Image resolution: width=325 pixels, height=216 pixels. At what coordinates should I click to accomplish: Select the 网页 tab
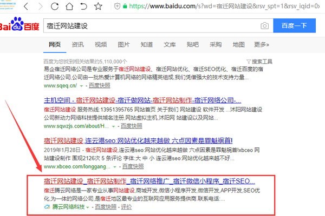55,45
